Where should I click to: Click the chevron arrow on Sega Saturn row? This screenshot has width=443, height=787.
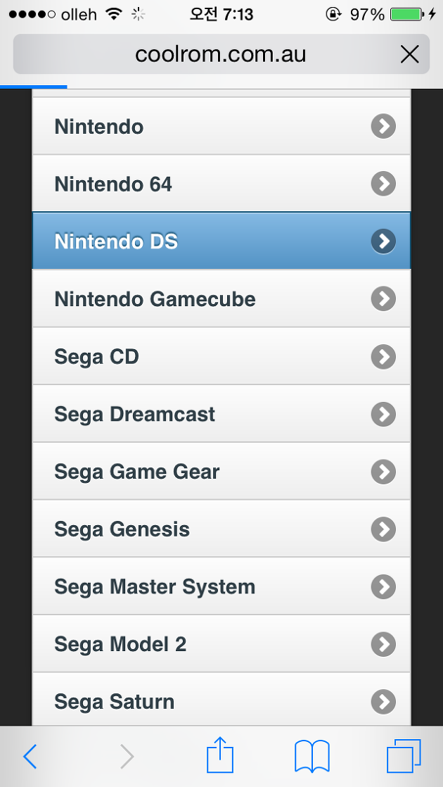tap(383, 702)
